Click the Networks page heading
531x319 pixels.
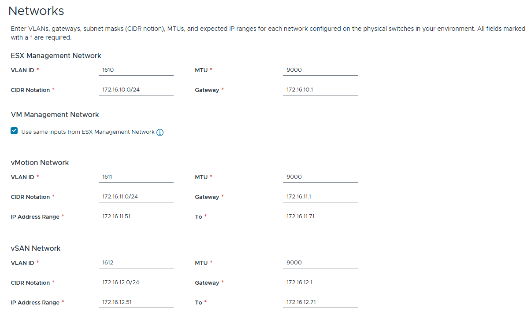pyautogui.click(x=36, y=11)
